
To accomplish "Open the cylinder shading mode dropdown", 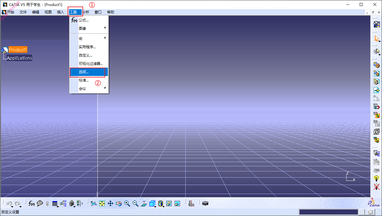I will pyautogui.click(x=161, y=203).
